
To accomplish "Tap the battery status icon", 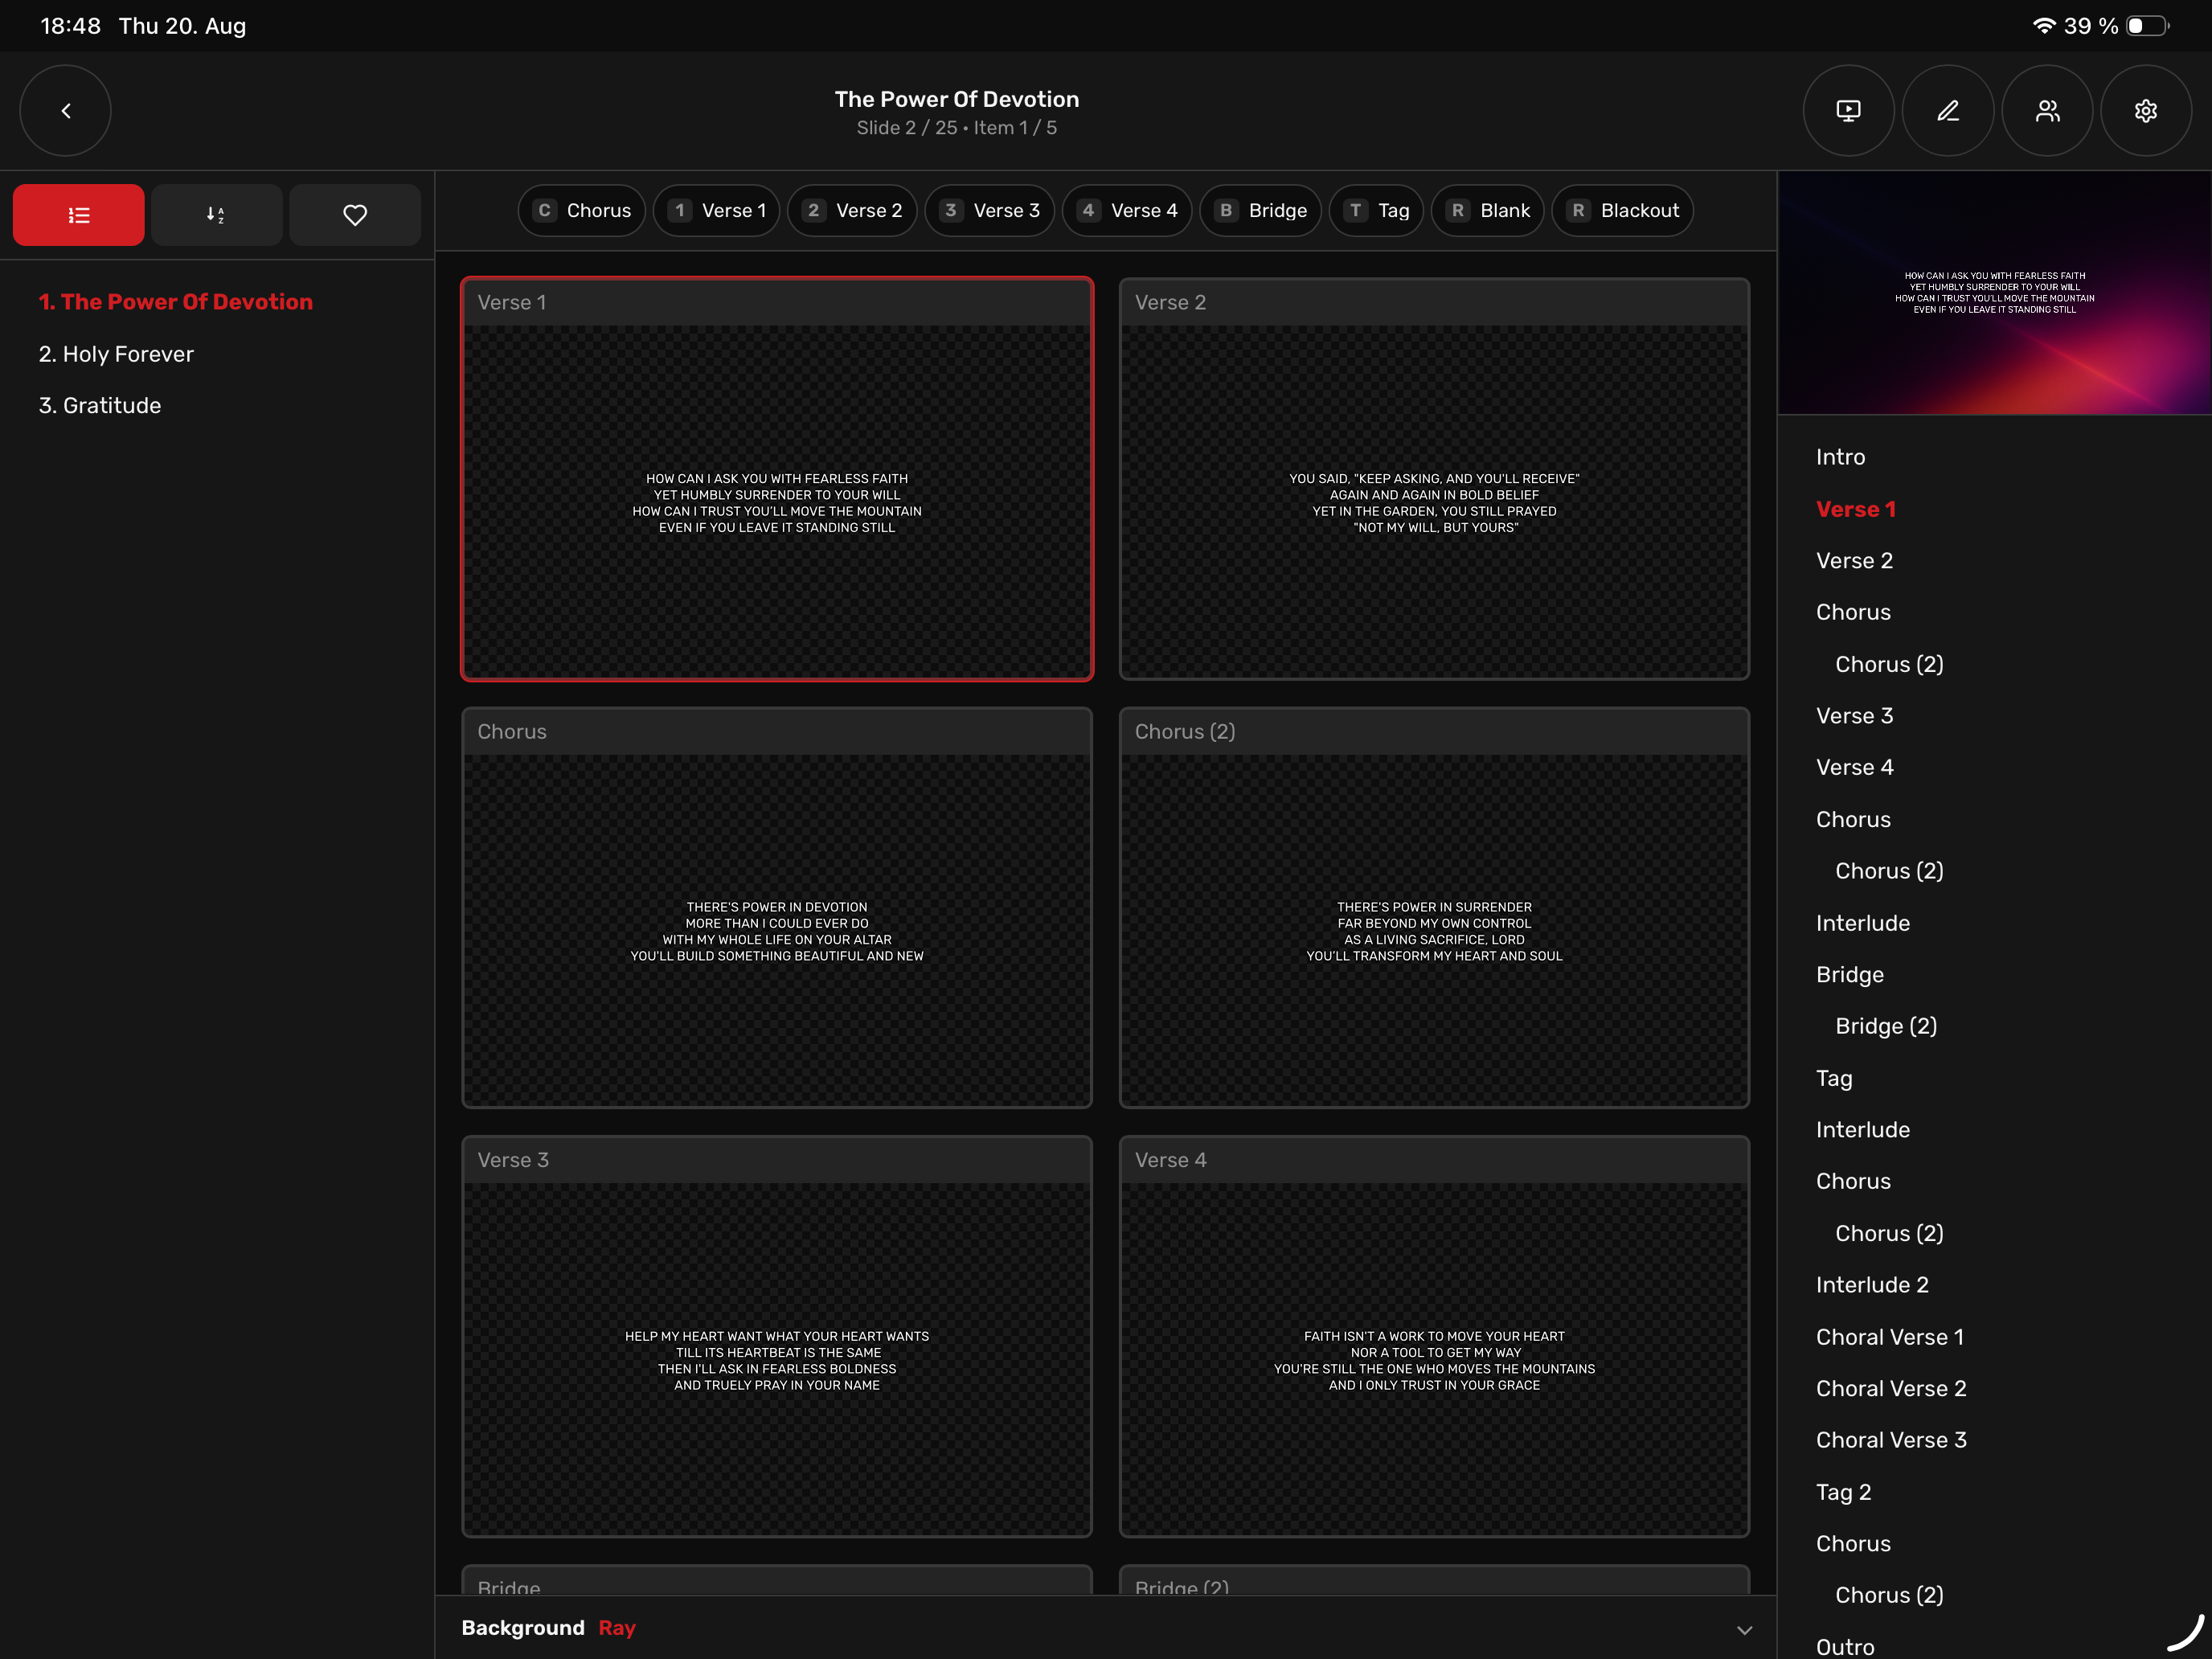I will point(2147,26).
